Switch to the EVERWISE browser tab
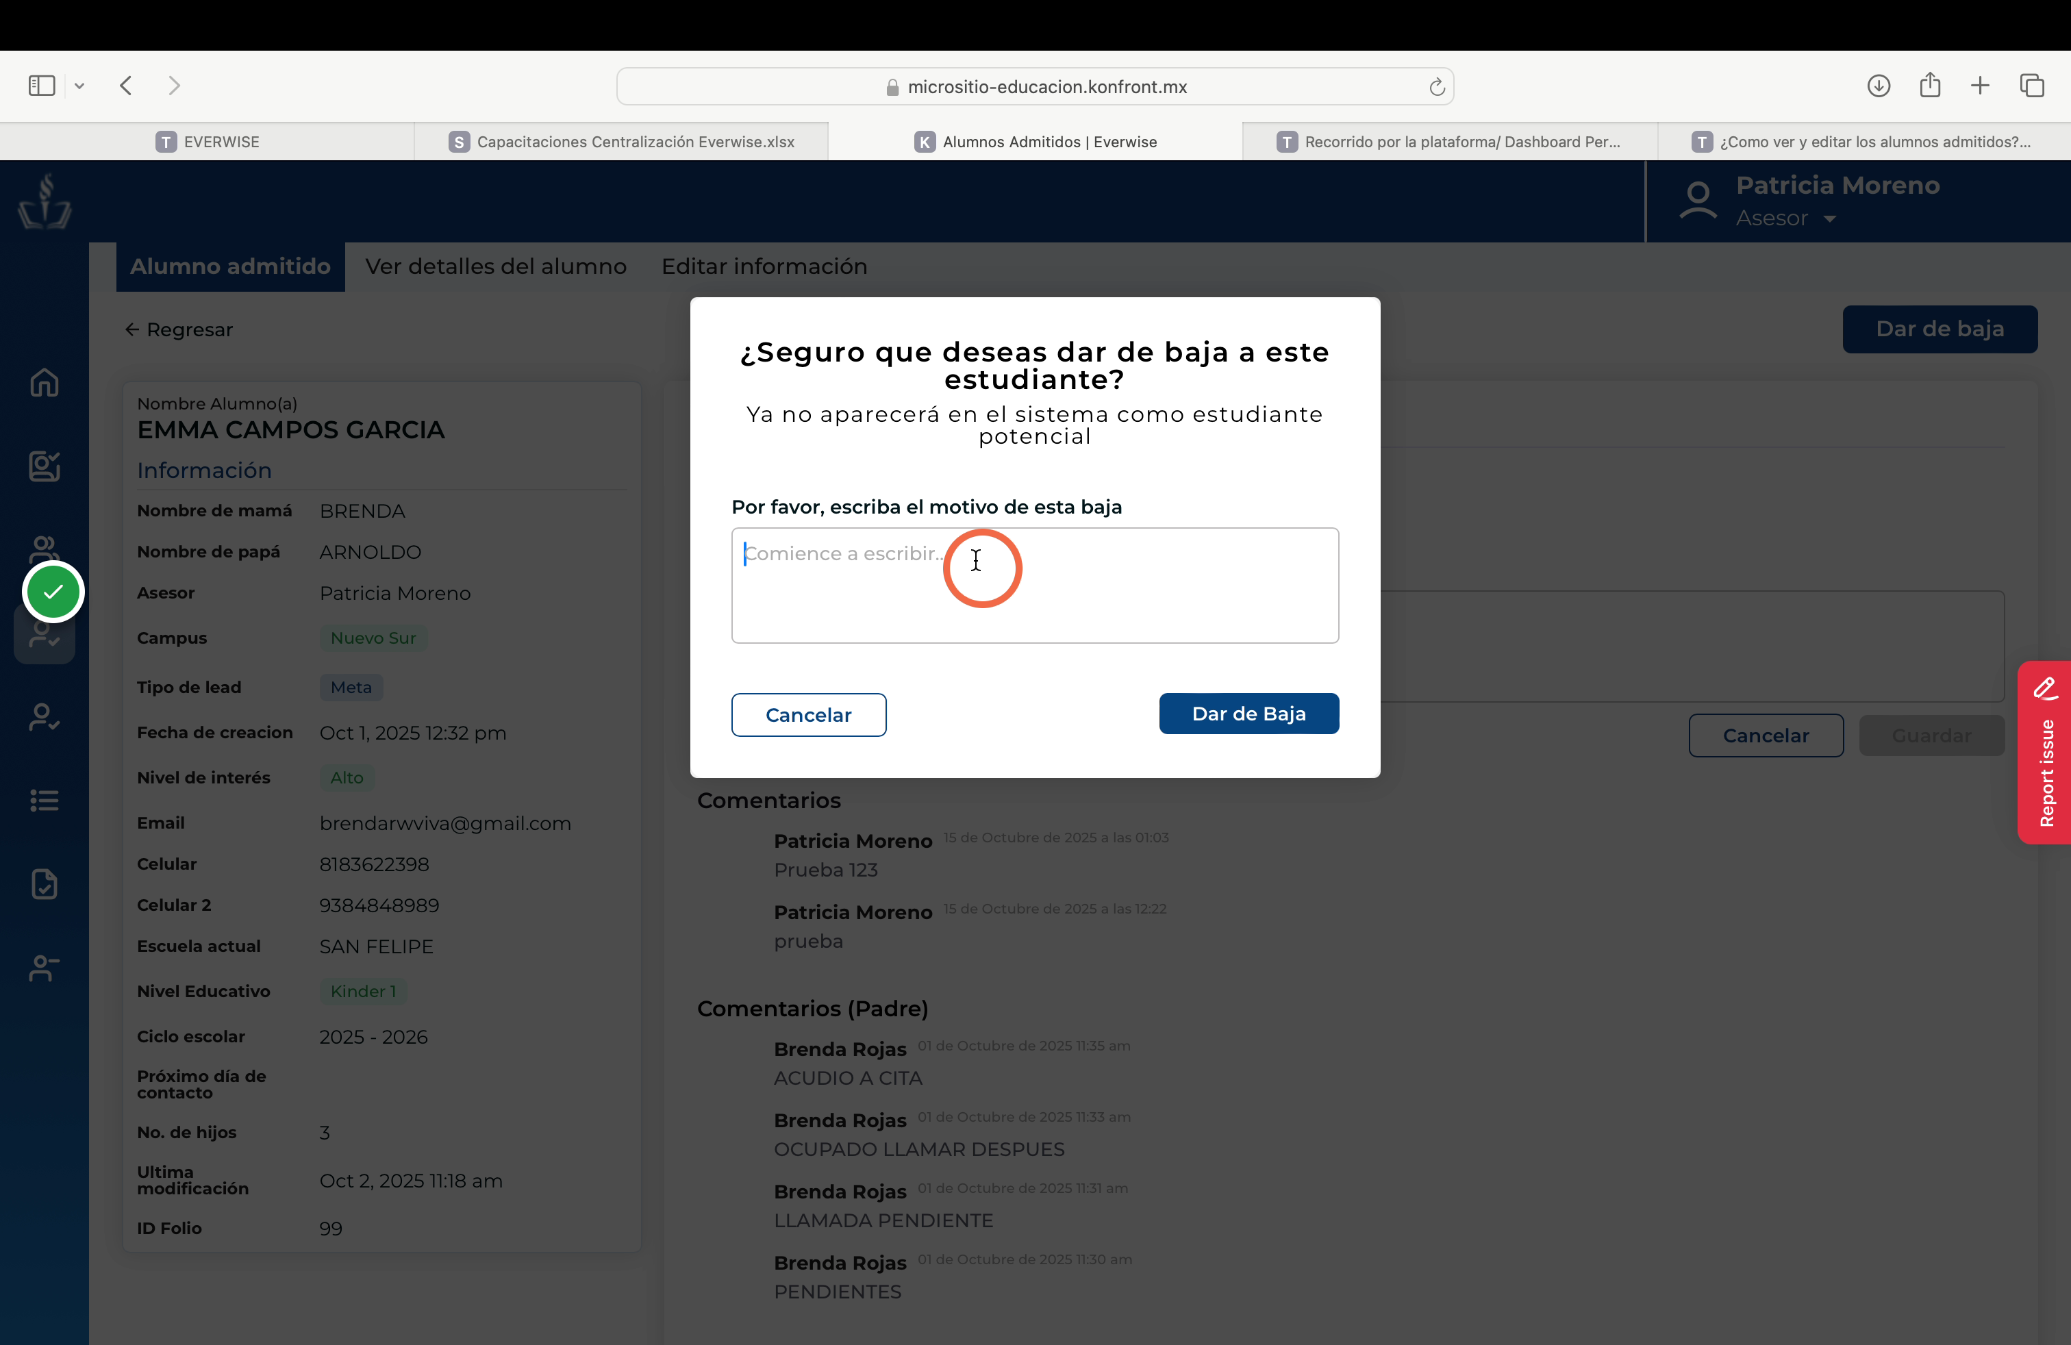The width and height of the screenshot is (2071, 1345). 207,142
